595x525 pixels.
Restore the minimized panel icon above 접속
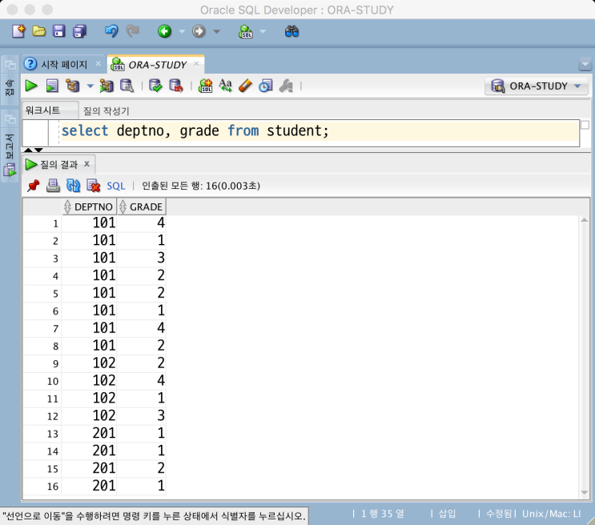(10, 65)
